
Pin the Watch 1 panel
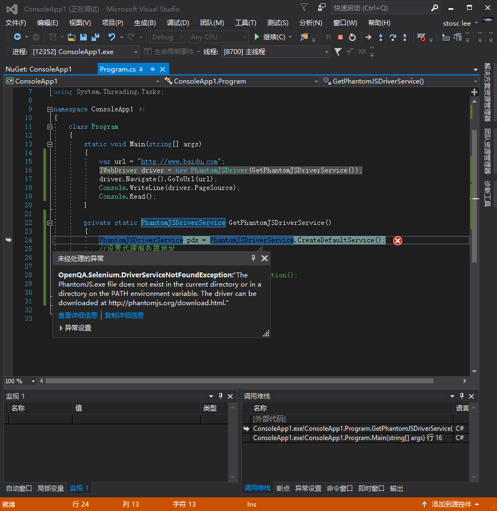(x=220, y=396)
